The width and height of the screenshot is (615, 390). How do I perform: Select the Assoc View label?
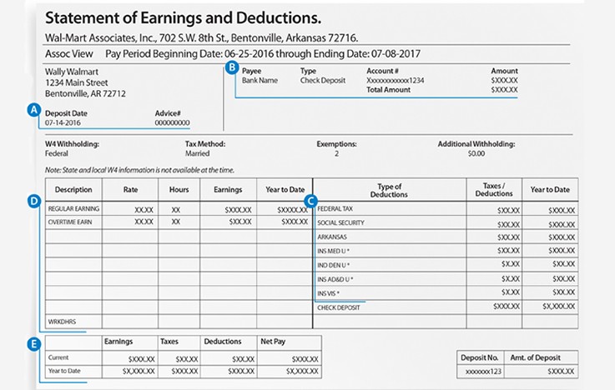tap(63, 52)
